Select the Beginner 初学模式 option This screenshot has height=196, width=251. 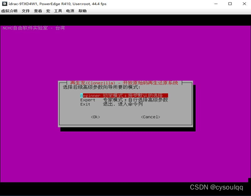point(124,95)
